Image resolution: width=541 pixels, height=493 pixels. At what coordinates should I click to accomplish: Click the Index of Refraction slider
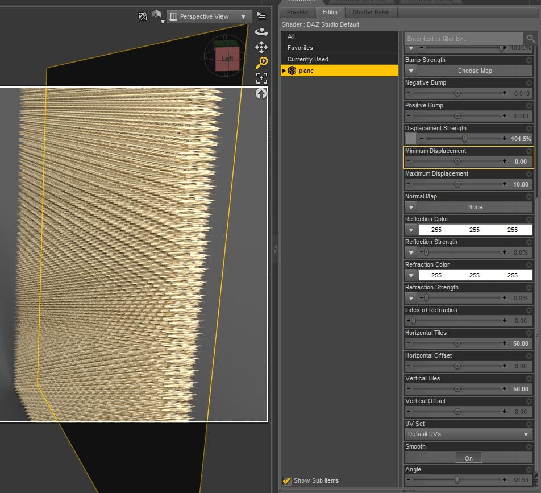click(x=457, y=321)
